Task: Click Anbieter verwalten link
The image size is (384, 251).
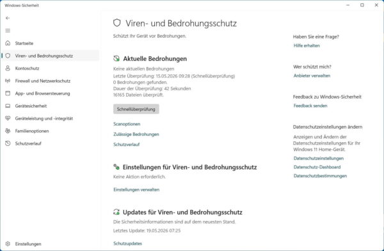Action: 312,76
